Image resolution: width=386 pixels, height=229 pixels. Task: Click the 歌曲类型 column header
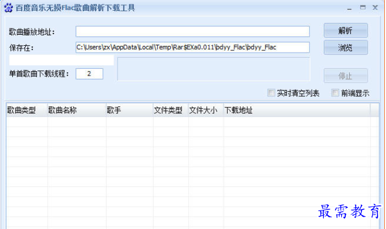pos(27,110)
